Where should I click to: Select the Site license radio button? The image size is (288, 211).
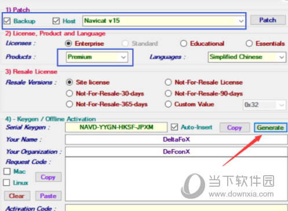(70, 82)
